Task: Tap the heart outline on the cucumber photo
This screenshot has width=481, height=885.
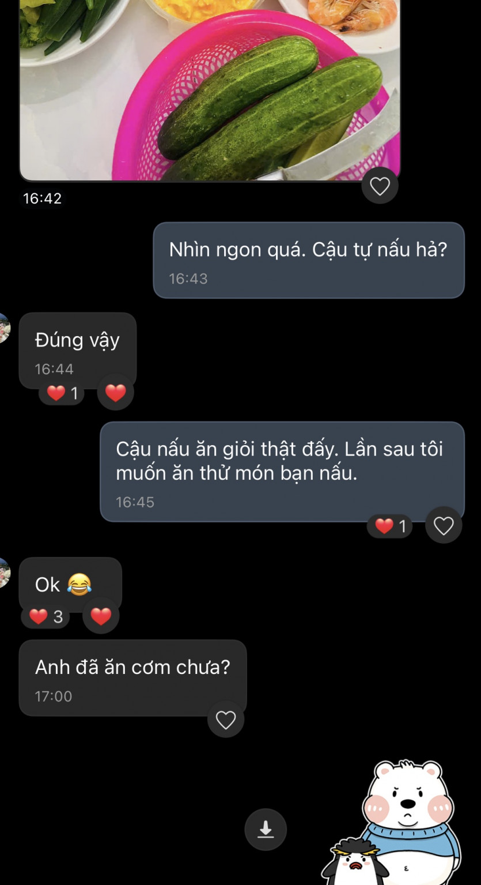Action: 380,186
